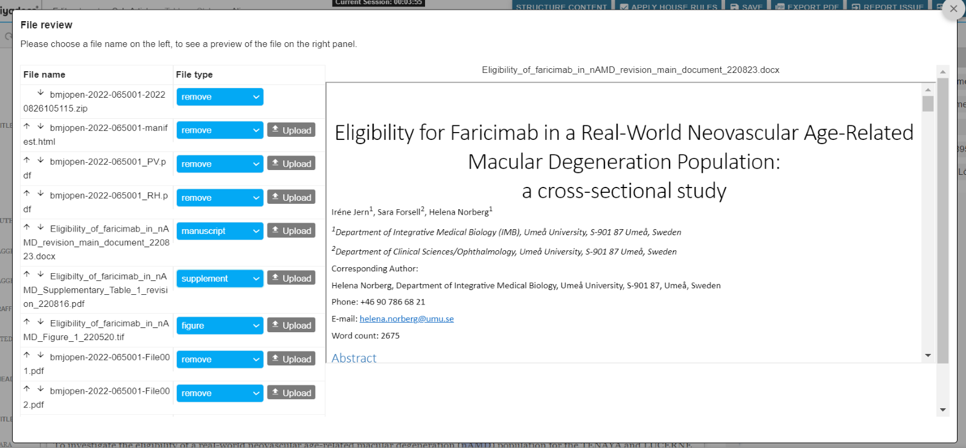Move Figure_1 tif file up with arrow

pyautogui.click(x=27, y=322)
